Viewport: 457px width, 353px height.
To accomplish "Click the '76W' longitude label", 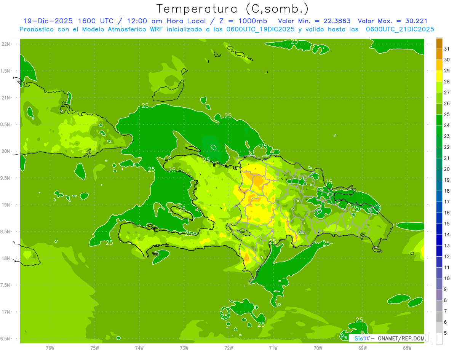I will tap(50, 348).
